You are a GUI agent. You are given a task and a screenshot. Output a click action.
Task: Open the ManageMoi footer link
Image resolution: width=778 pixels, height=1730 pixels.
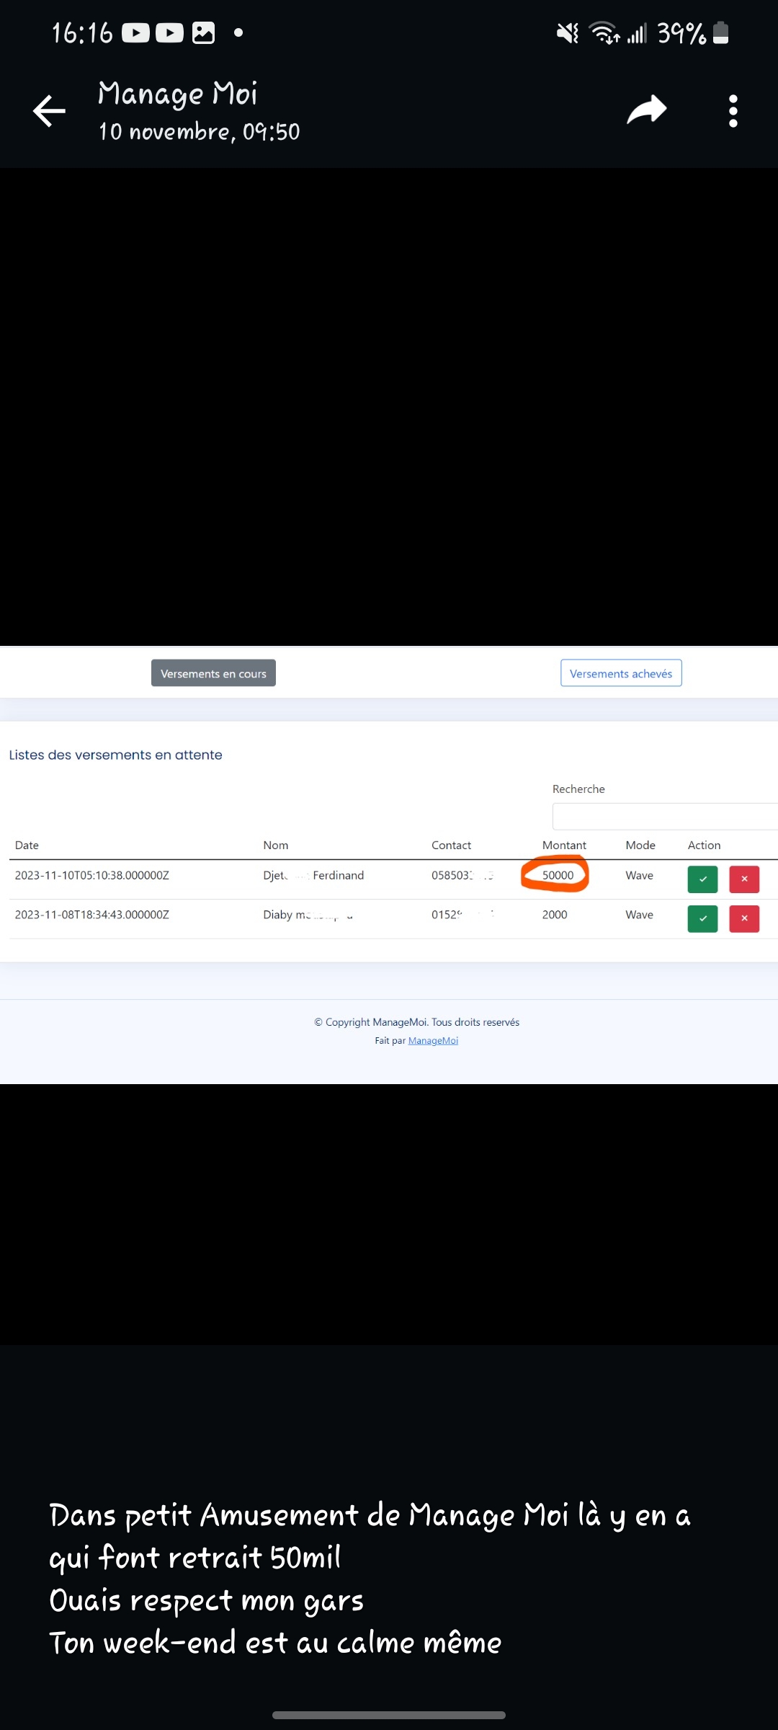coord(433,1040)
